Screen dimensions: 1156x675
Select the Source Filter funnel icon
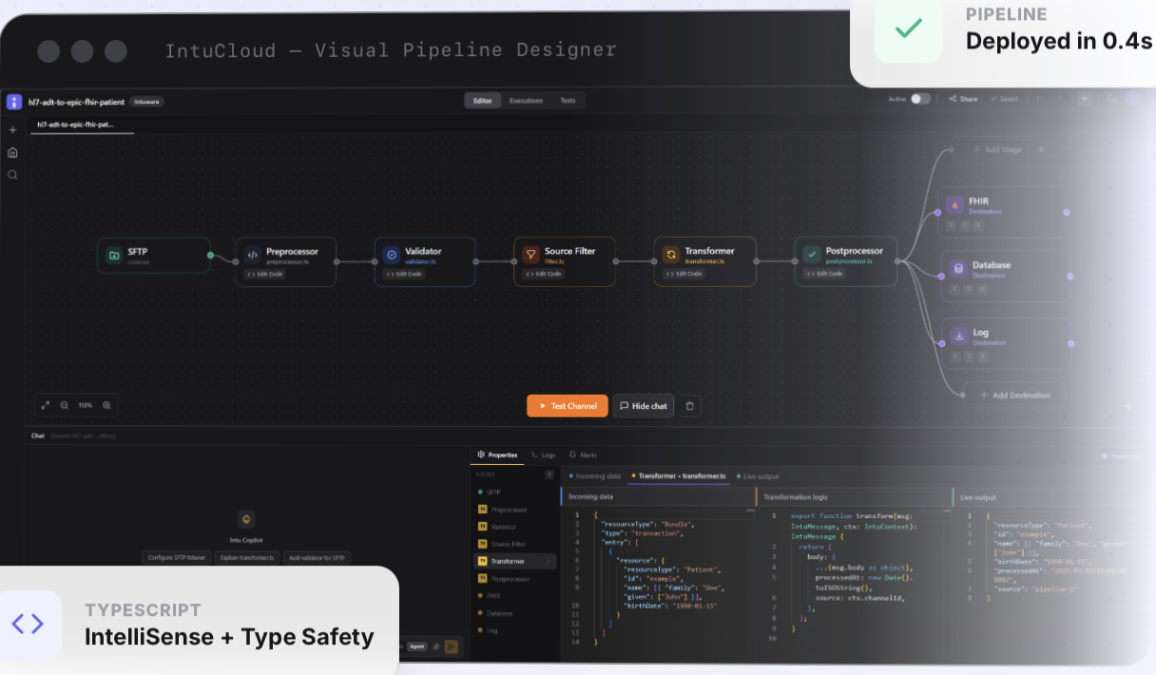click(530, 255)
